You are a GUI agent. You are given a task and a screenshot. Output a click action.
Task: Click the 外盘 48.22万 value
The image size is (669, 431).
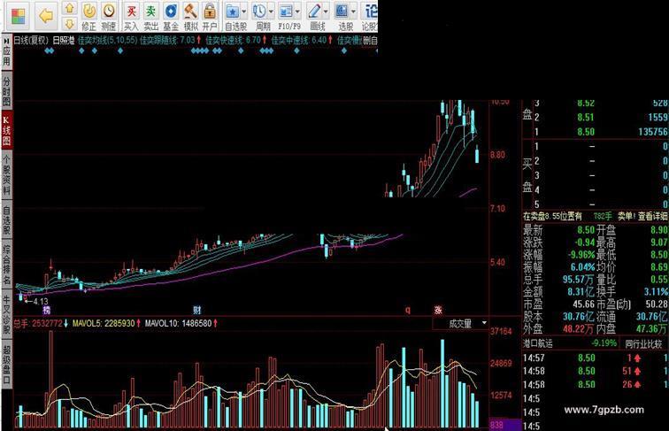(x=579, y=328)
